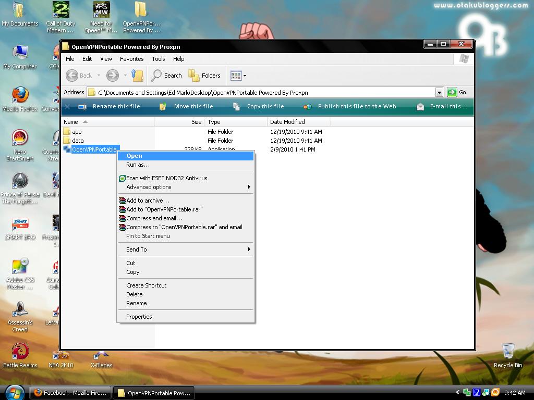Click E-mail this file task
This screenshot has width=534, height=400.
click(442, 106)
